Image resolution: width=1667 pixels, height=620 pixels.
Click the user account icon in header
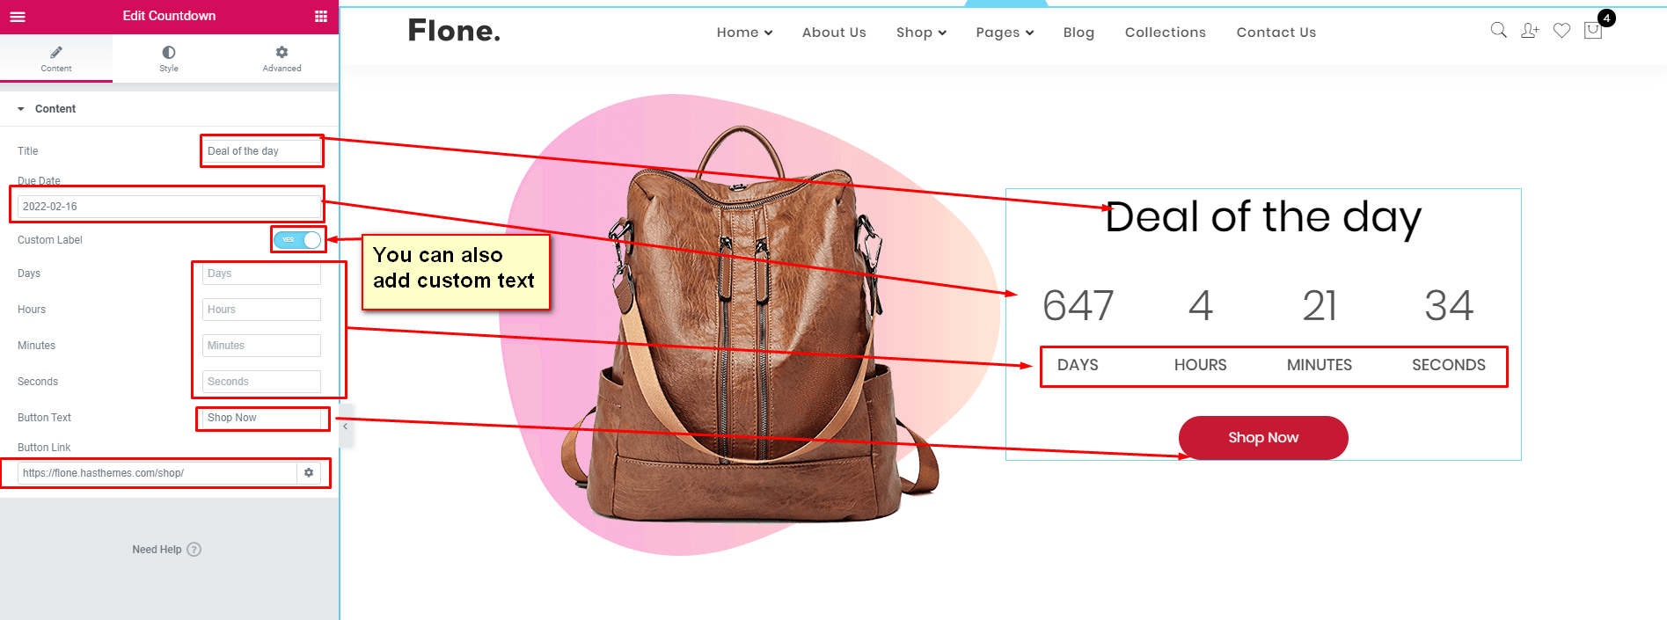pos(1530,31)
